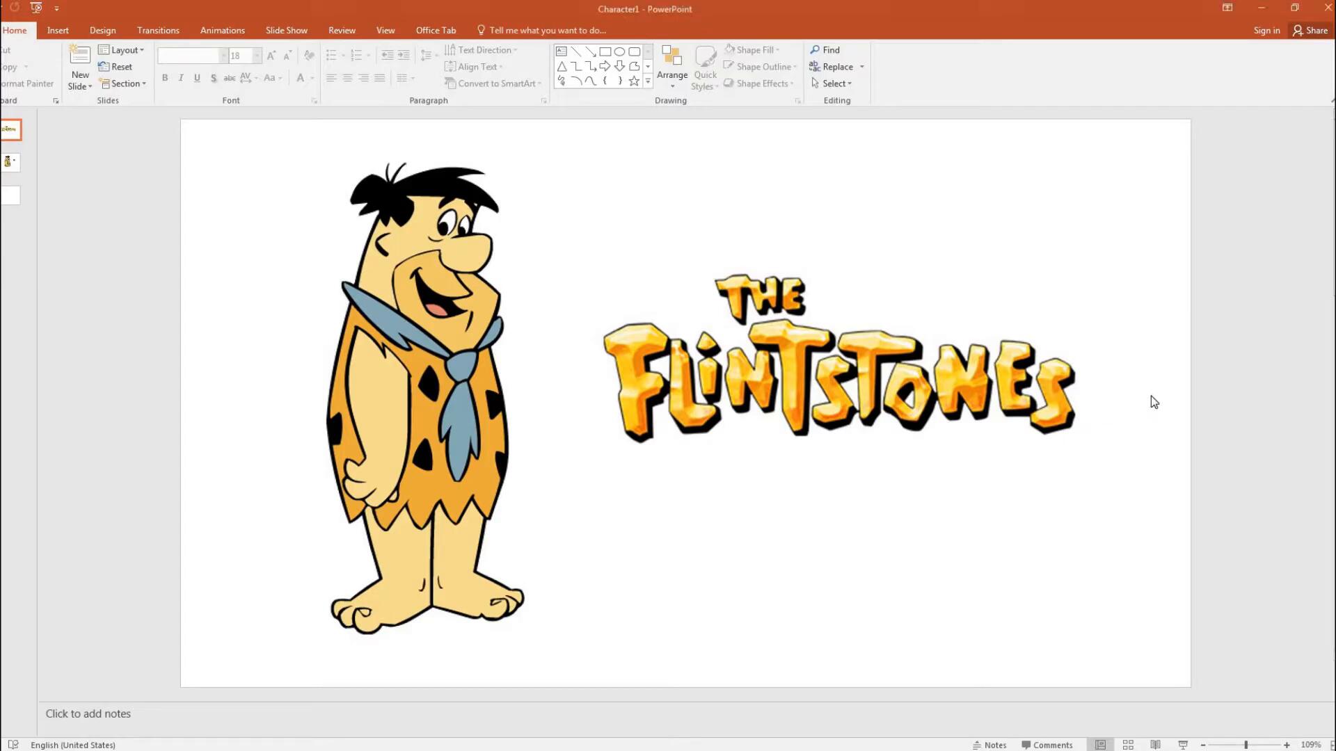Toggle Normal view button

pyautogui.click(x=1100, y=745)
